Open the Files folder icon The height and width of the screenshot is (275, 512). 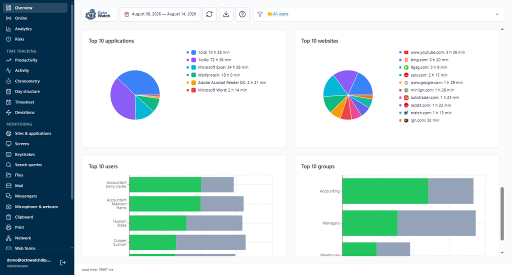(x=8, y=175)
